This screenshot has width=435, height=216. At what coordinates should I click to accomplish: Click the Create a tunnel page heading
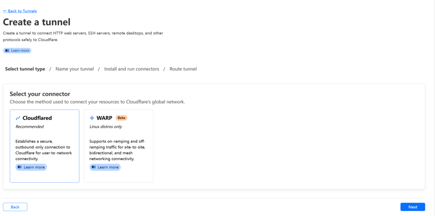[37, 22]
